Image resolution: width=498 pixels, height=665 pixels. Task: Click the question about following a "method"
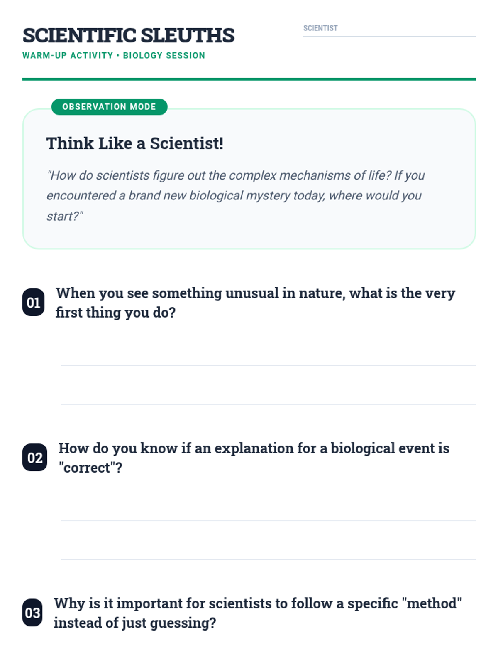(x=257, y=613)
